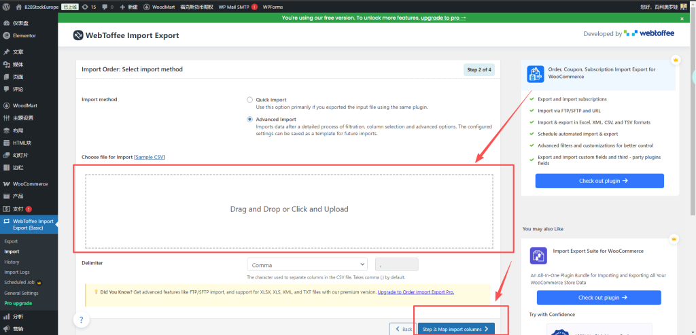The width and height of the screenshot is (696, 335).
Task: Open General Settings submenu
Action: pyautogui.click(x=21, y=294)
